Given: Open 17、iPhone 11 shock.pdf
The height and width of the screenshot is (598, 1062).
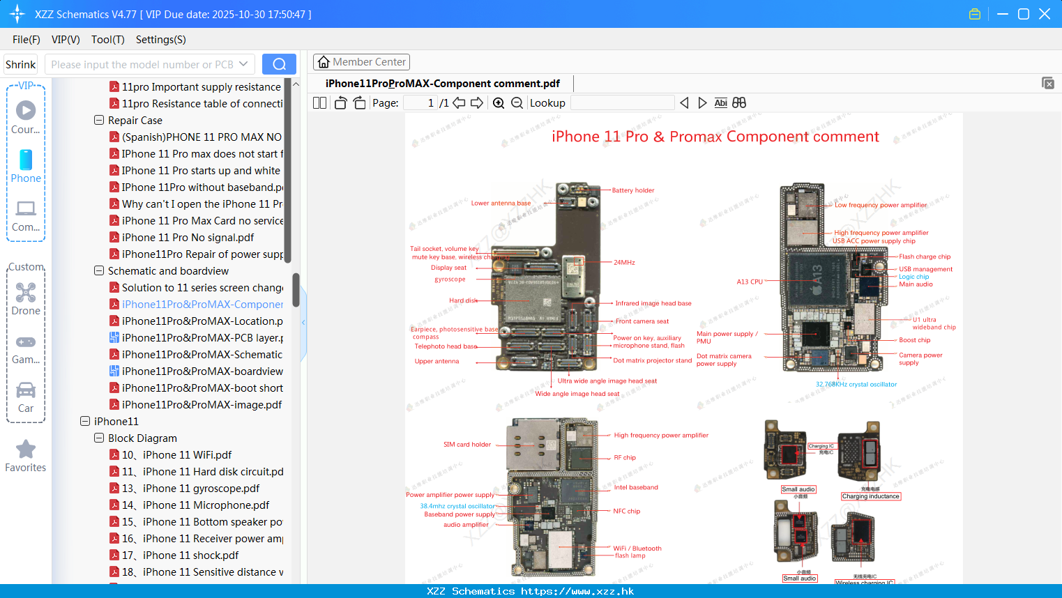Looking at the screenshot, I should (174, 555).
